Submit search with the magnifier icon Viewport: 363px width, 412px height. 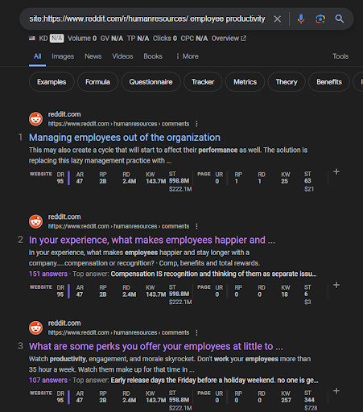[x=340, y=19]
